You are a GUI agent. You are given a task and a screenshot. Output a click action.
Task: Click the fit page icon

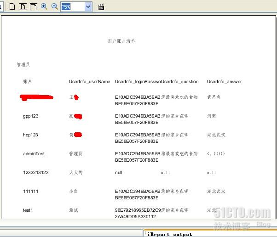click(x=23, y=7)
